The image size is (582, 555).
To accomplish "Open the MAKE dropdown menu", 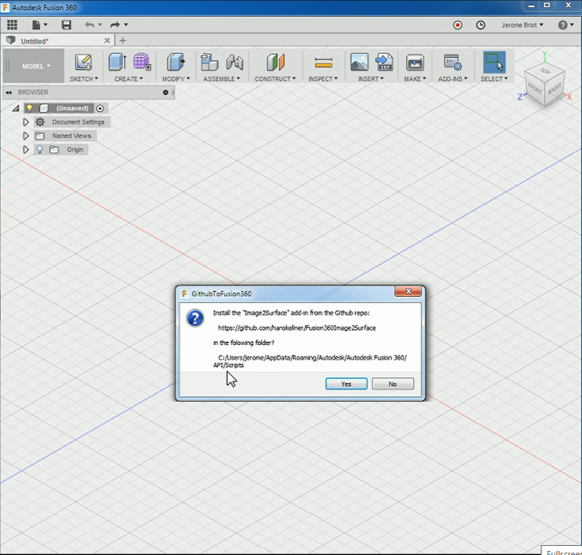I will [x=415, y=79].
